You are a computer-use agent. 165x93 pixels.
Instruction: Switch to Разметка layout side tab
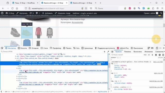tap(128, 52)
